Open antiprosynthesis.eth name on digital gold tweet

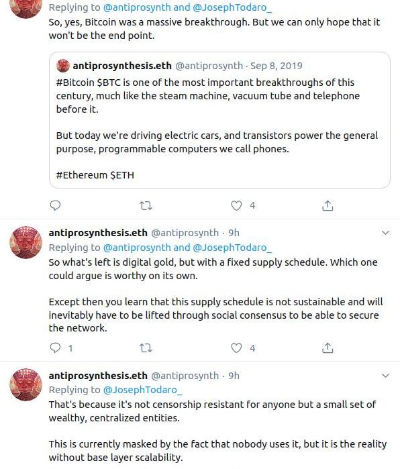[98, 233]
